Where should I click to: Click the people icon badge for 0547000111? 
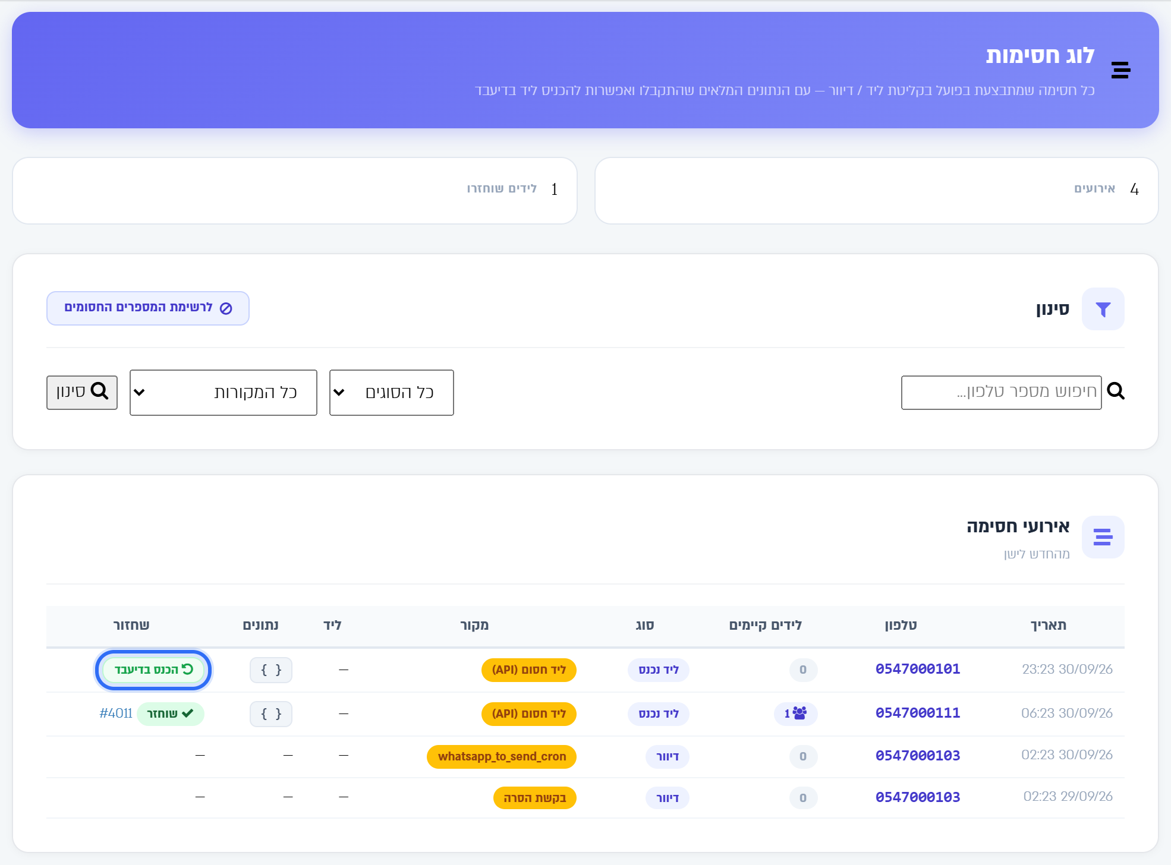point(796,714)
